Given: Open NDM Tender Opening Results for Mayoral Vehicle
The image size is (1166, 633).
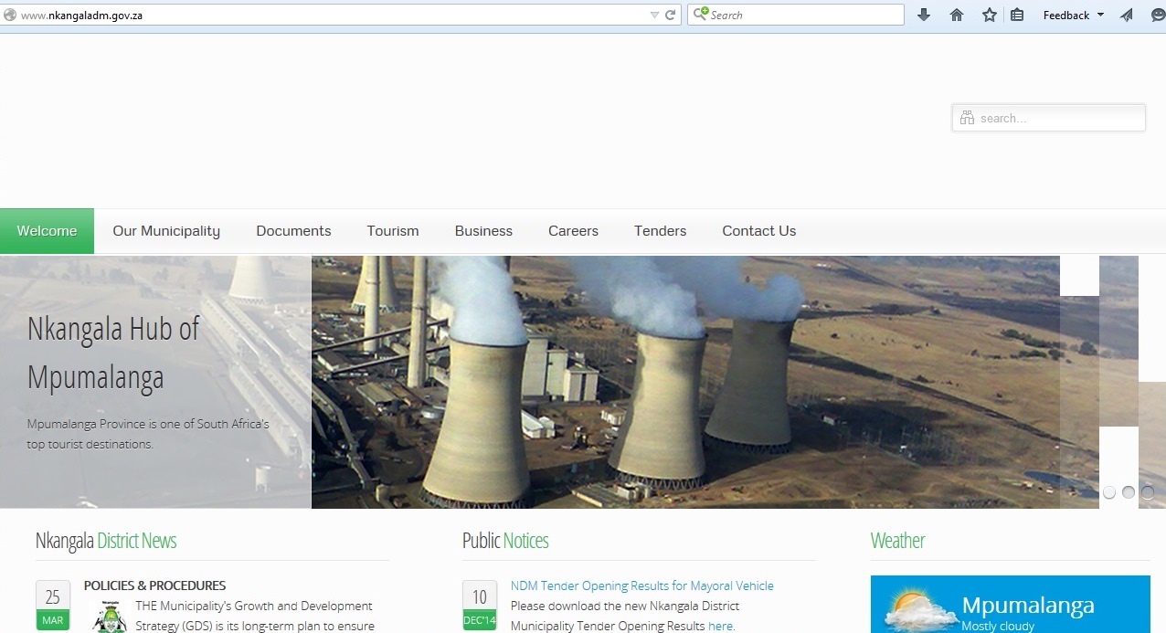Looking at the screenshot, I should [x=641, y=586].
